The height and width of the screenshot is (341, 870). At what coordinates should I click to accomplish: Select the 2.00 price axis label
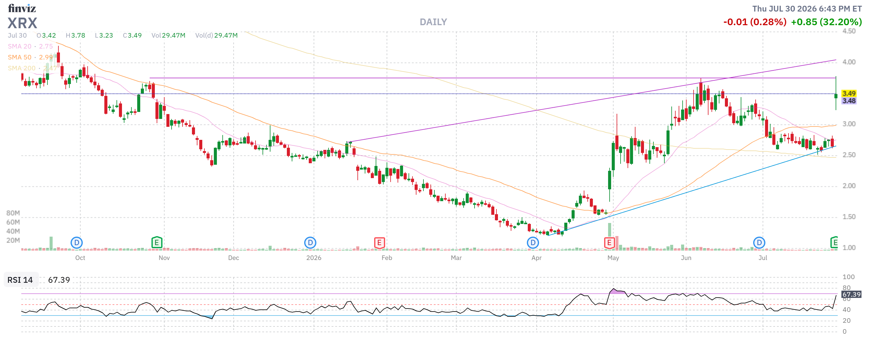849,186
